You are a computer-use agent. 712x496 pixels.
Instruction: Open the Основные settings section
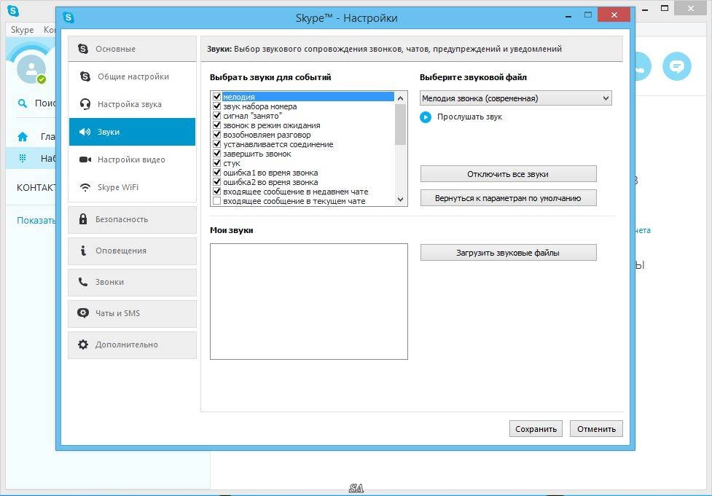tap(132, 49)
